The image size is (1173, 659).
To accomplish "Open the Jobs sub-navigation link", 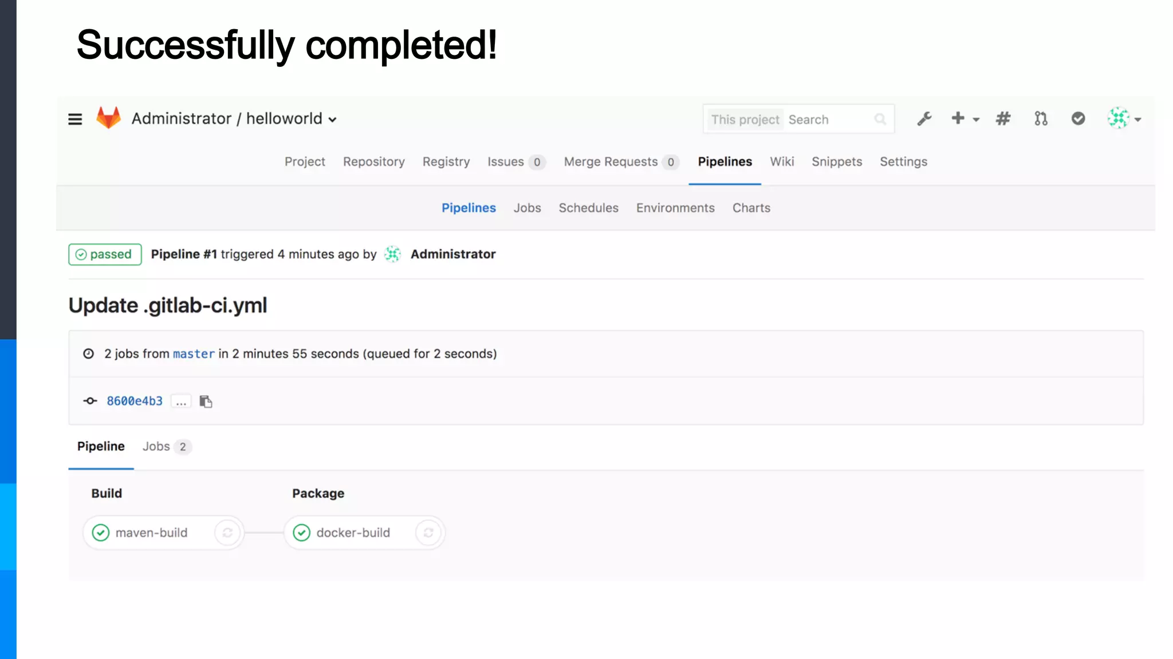I will point(527,208).
